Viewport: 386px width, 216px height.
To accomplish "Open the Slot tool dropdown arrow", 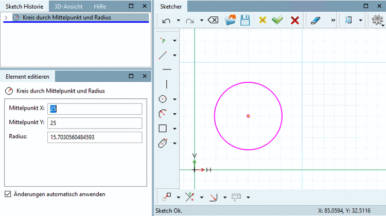I will 174,143.
